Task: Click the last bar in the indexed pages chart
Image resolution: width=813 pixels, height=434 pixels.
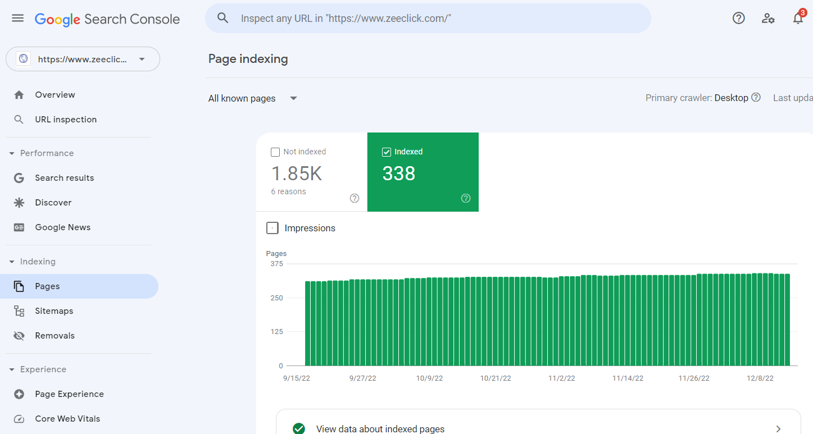Action: 787,319
